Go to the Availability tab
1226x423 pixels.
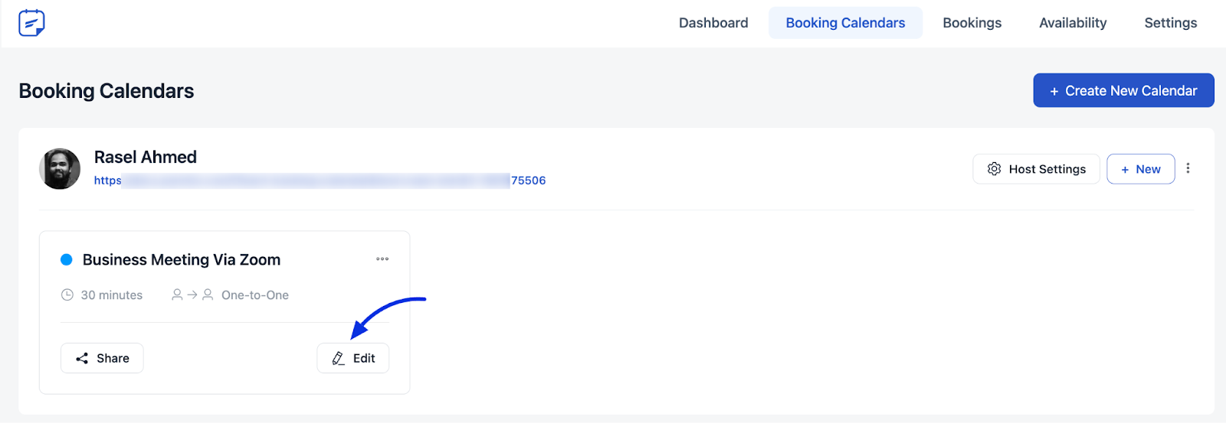pos(1073,23)
